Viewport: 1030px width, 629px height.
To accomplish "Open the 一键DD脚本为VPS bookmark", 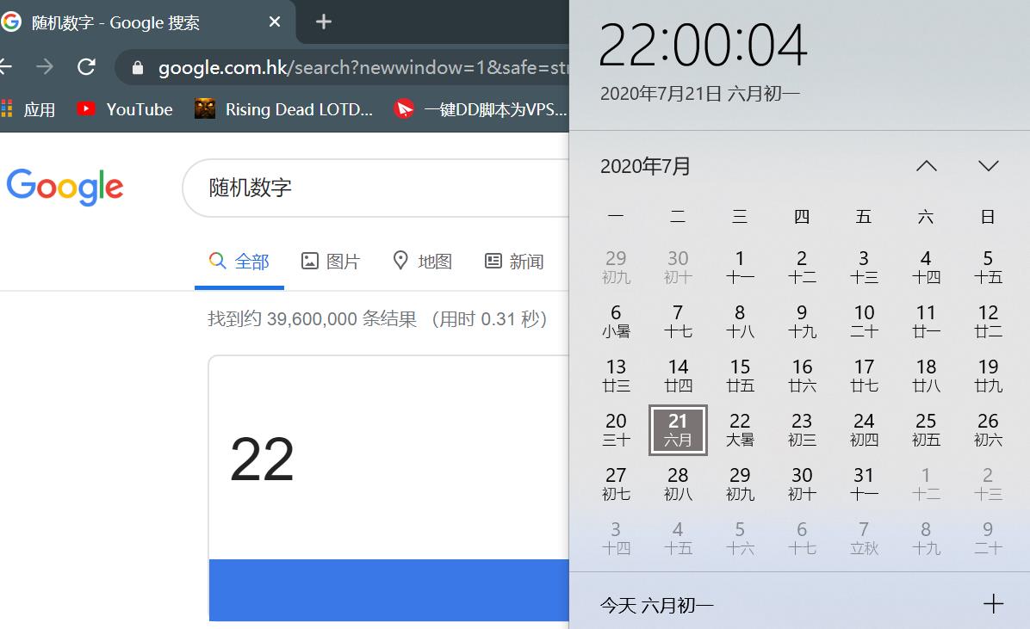I will [481, 109].
